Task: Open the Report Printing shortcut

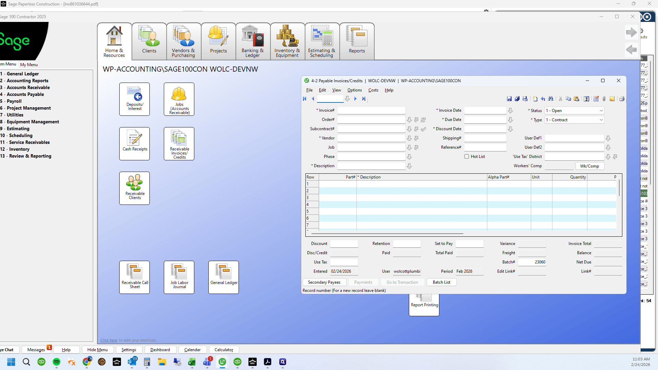Action: (424, 305)
